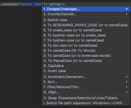This screenshot has width=131, height=108.
Task: Click the isTrue() call in the code
Action: pos(56,4)
